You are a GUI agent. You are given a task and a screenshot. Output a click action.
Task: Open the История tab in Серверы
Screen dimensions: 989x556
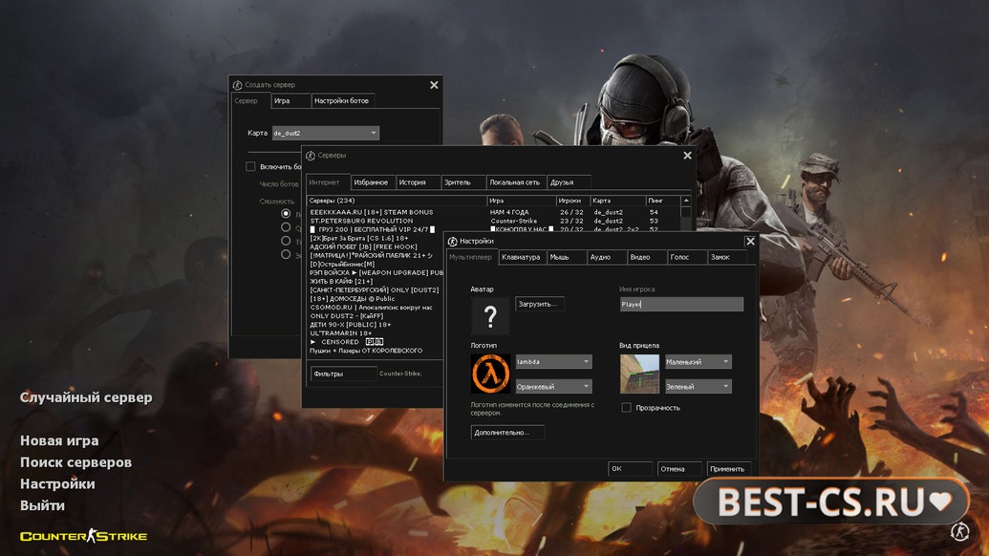(417, 182)
